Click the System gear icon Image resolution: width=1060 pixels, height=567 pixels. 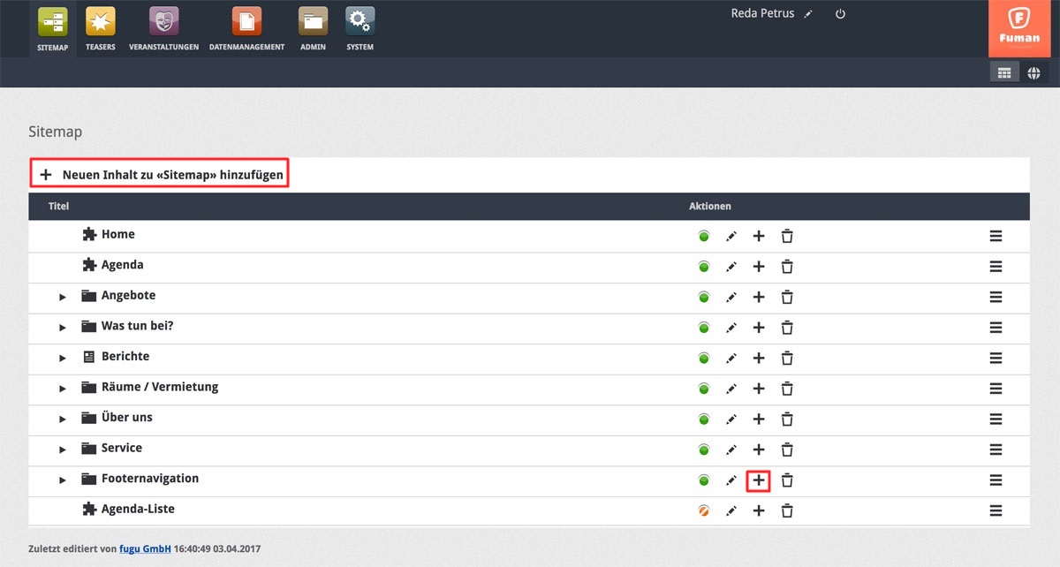pos(360,21)
